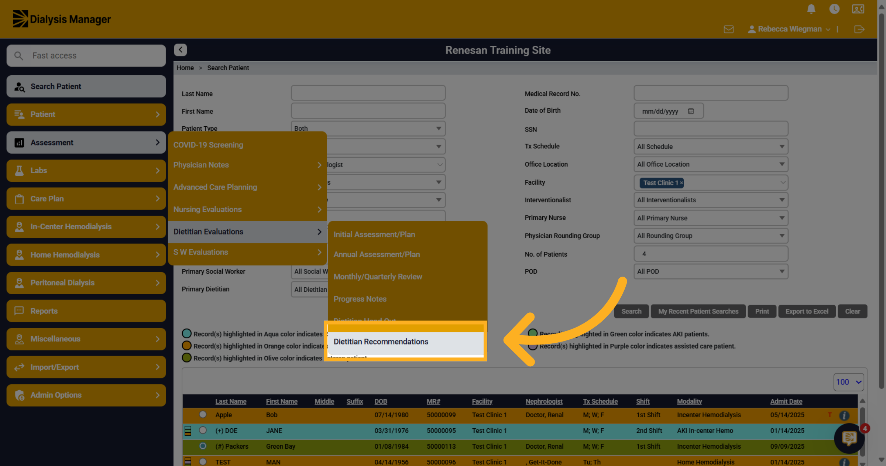The height and width of the screenshot is (466, 886).
Task: Open the POD dropdown
Action: point(711,271)
